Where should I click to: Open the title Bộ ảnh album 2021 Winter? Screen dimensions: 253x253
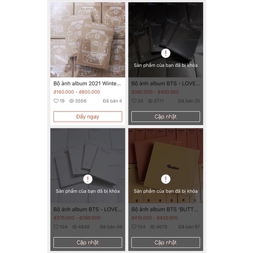(x=87, y=83)
